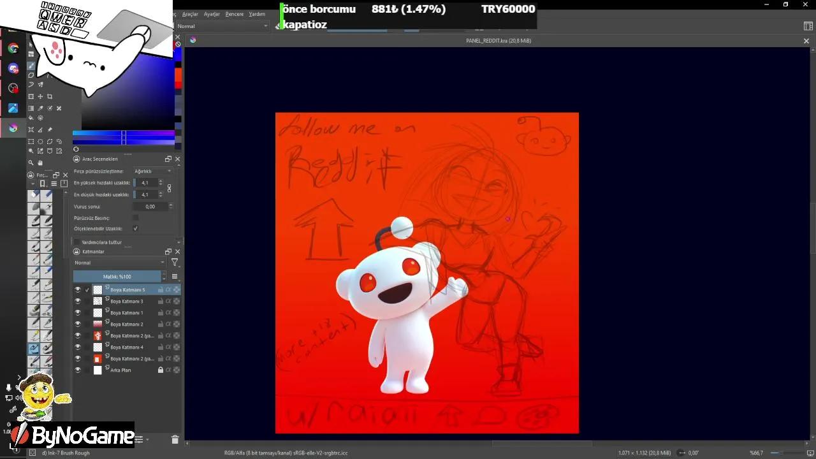Select the Zoom magnifier tool
Screen dimensions: 816x459
tap(31, 163)
